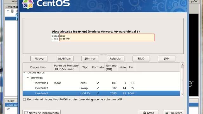Open Notas de lanzamiento

[42, 112]
